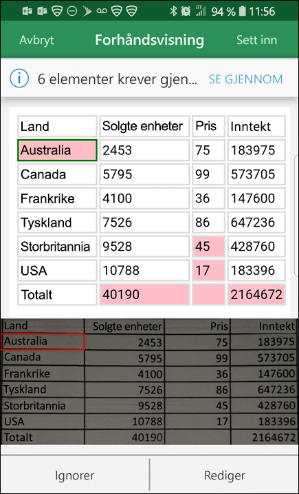The height and width of the screenshot is (494, 299).
Task: Select flagged preview cell 2164672
Action: click(x=256, y=295)
